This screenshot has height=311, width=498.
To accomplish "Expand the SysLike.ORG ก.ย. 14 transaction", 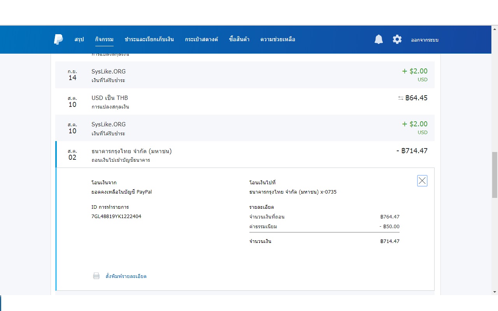I will [x=245, y=75].
